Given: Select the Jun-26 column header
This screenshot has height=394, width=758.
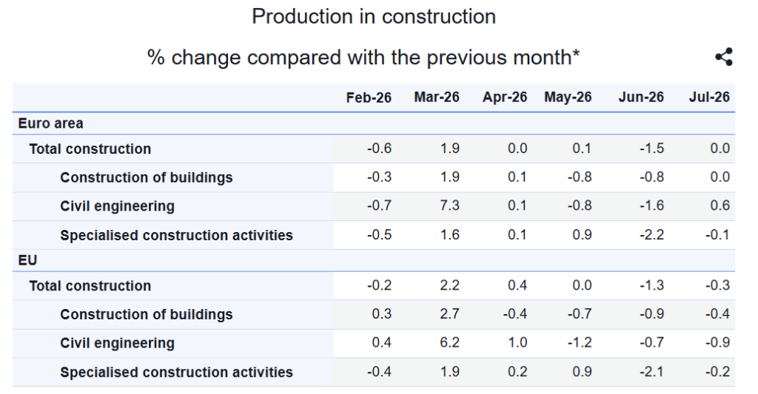Looking at the screenshot, I should tap(641, 97).
